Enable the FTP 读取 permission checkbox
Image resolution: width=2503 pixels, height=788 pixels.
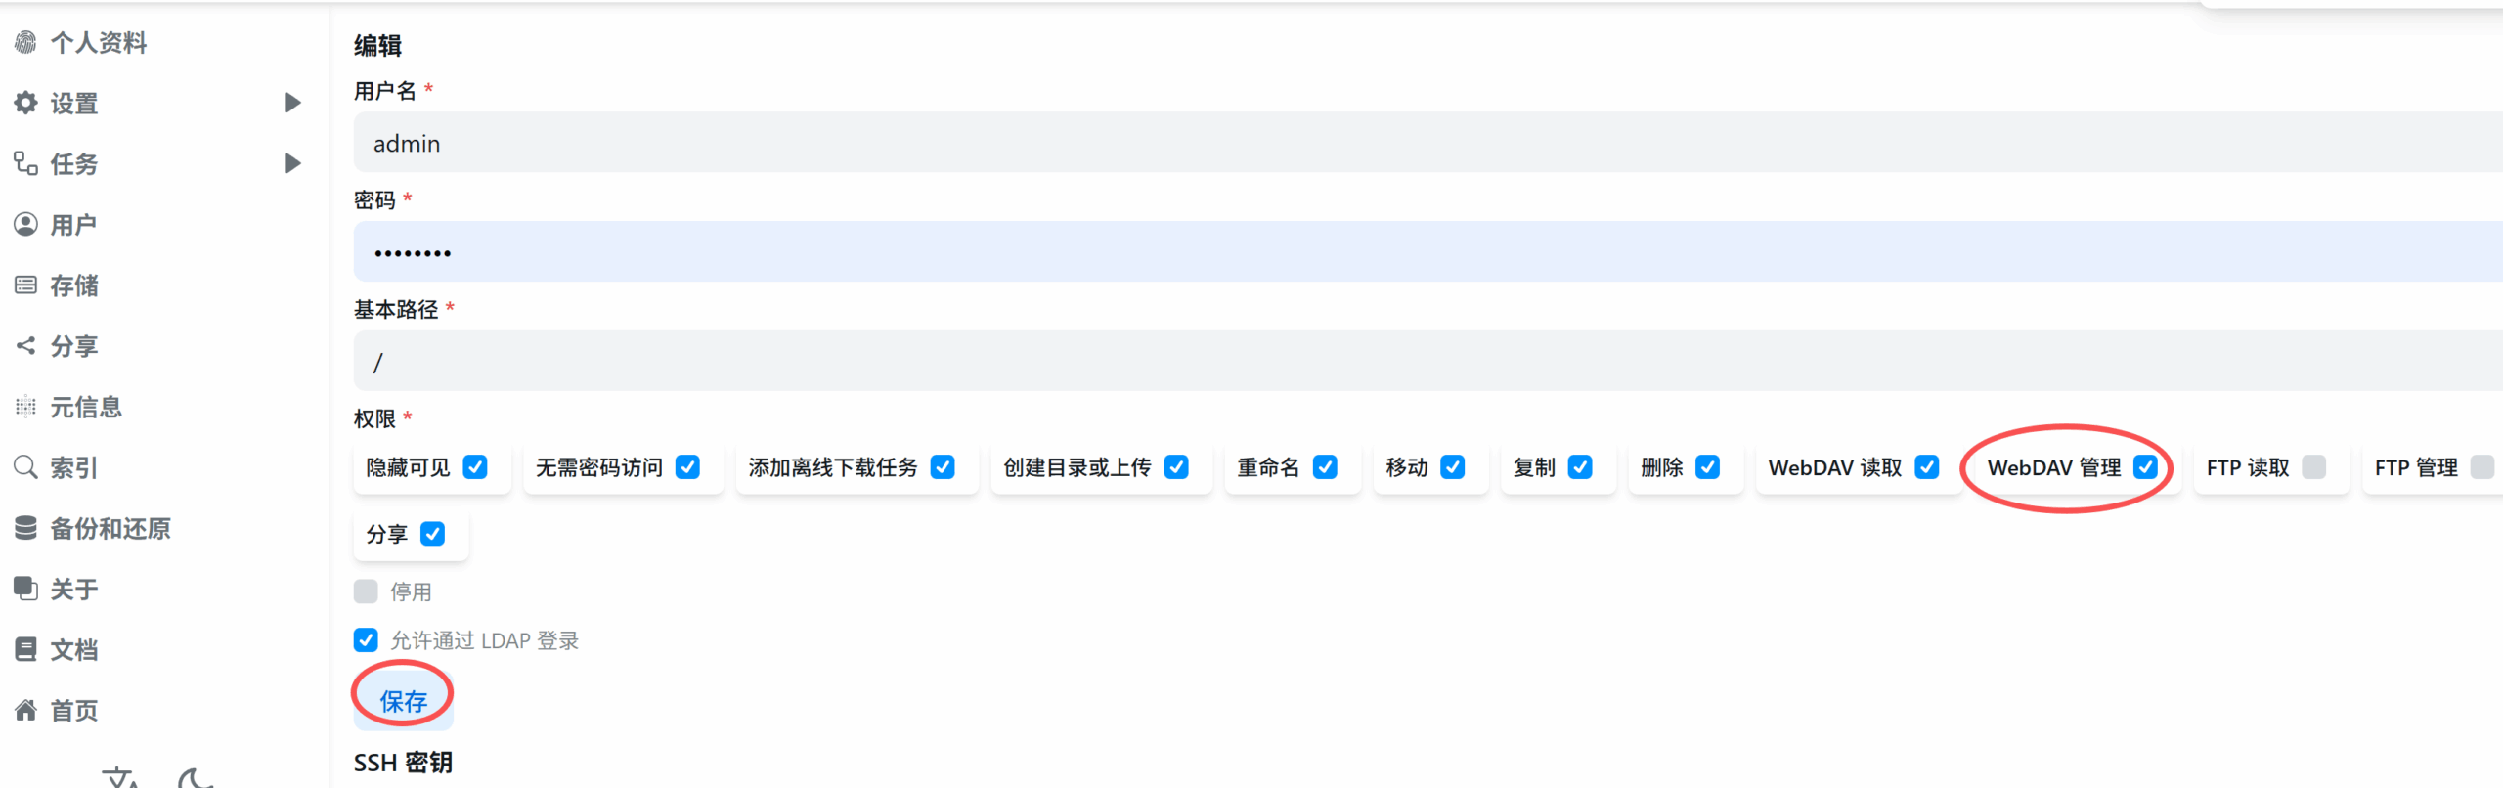[2313, 467]
